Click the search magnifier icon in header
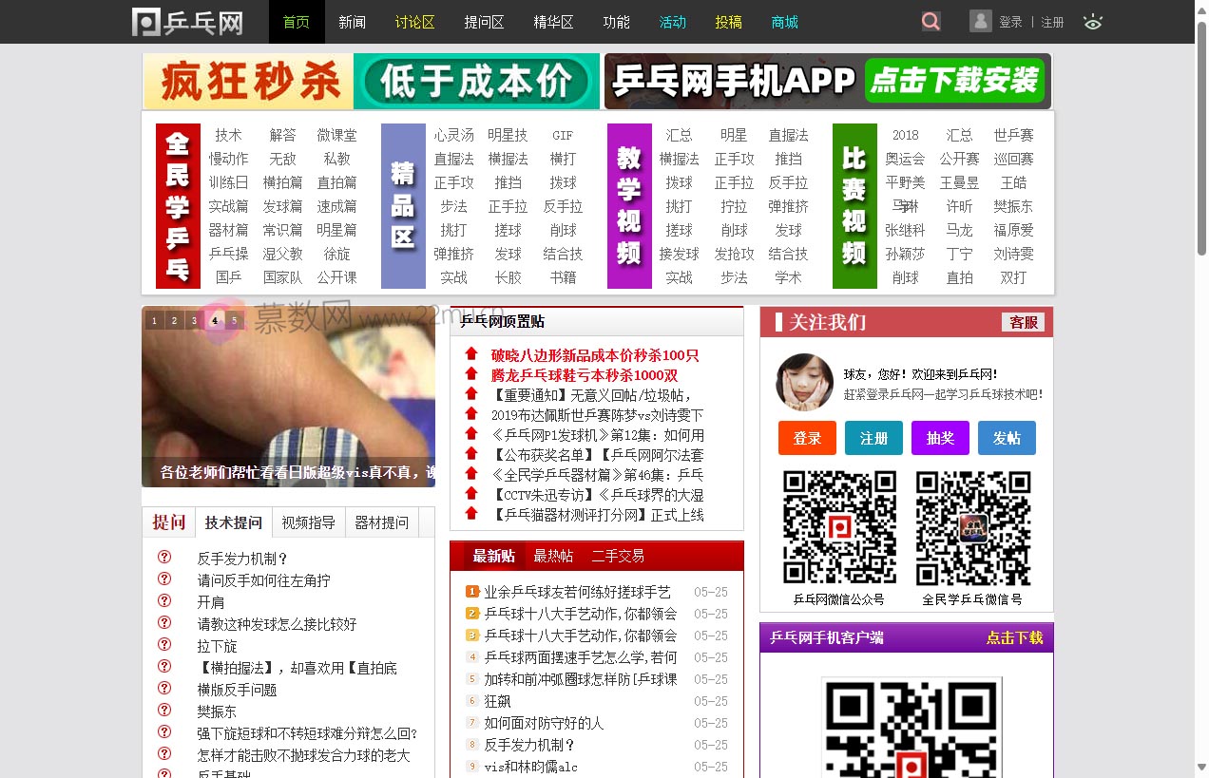This screenshot has width=1209, height=778. pyautogui.click(x=931, y=21)
